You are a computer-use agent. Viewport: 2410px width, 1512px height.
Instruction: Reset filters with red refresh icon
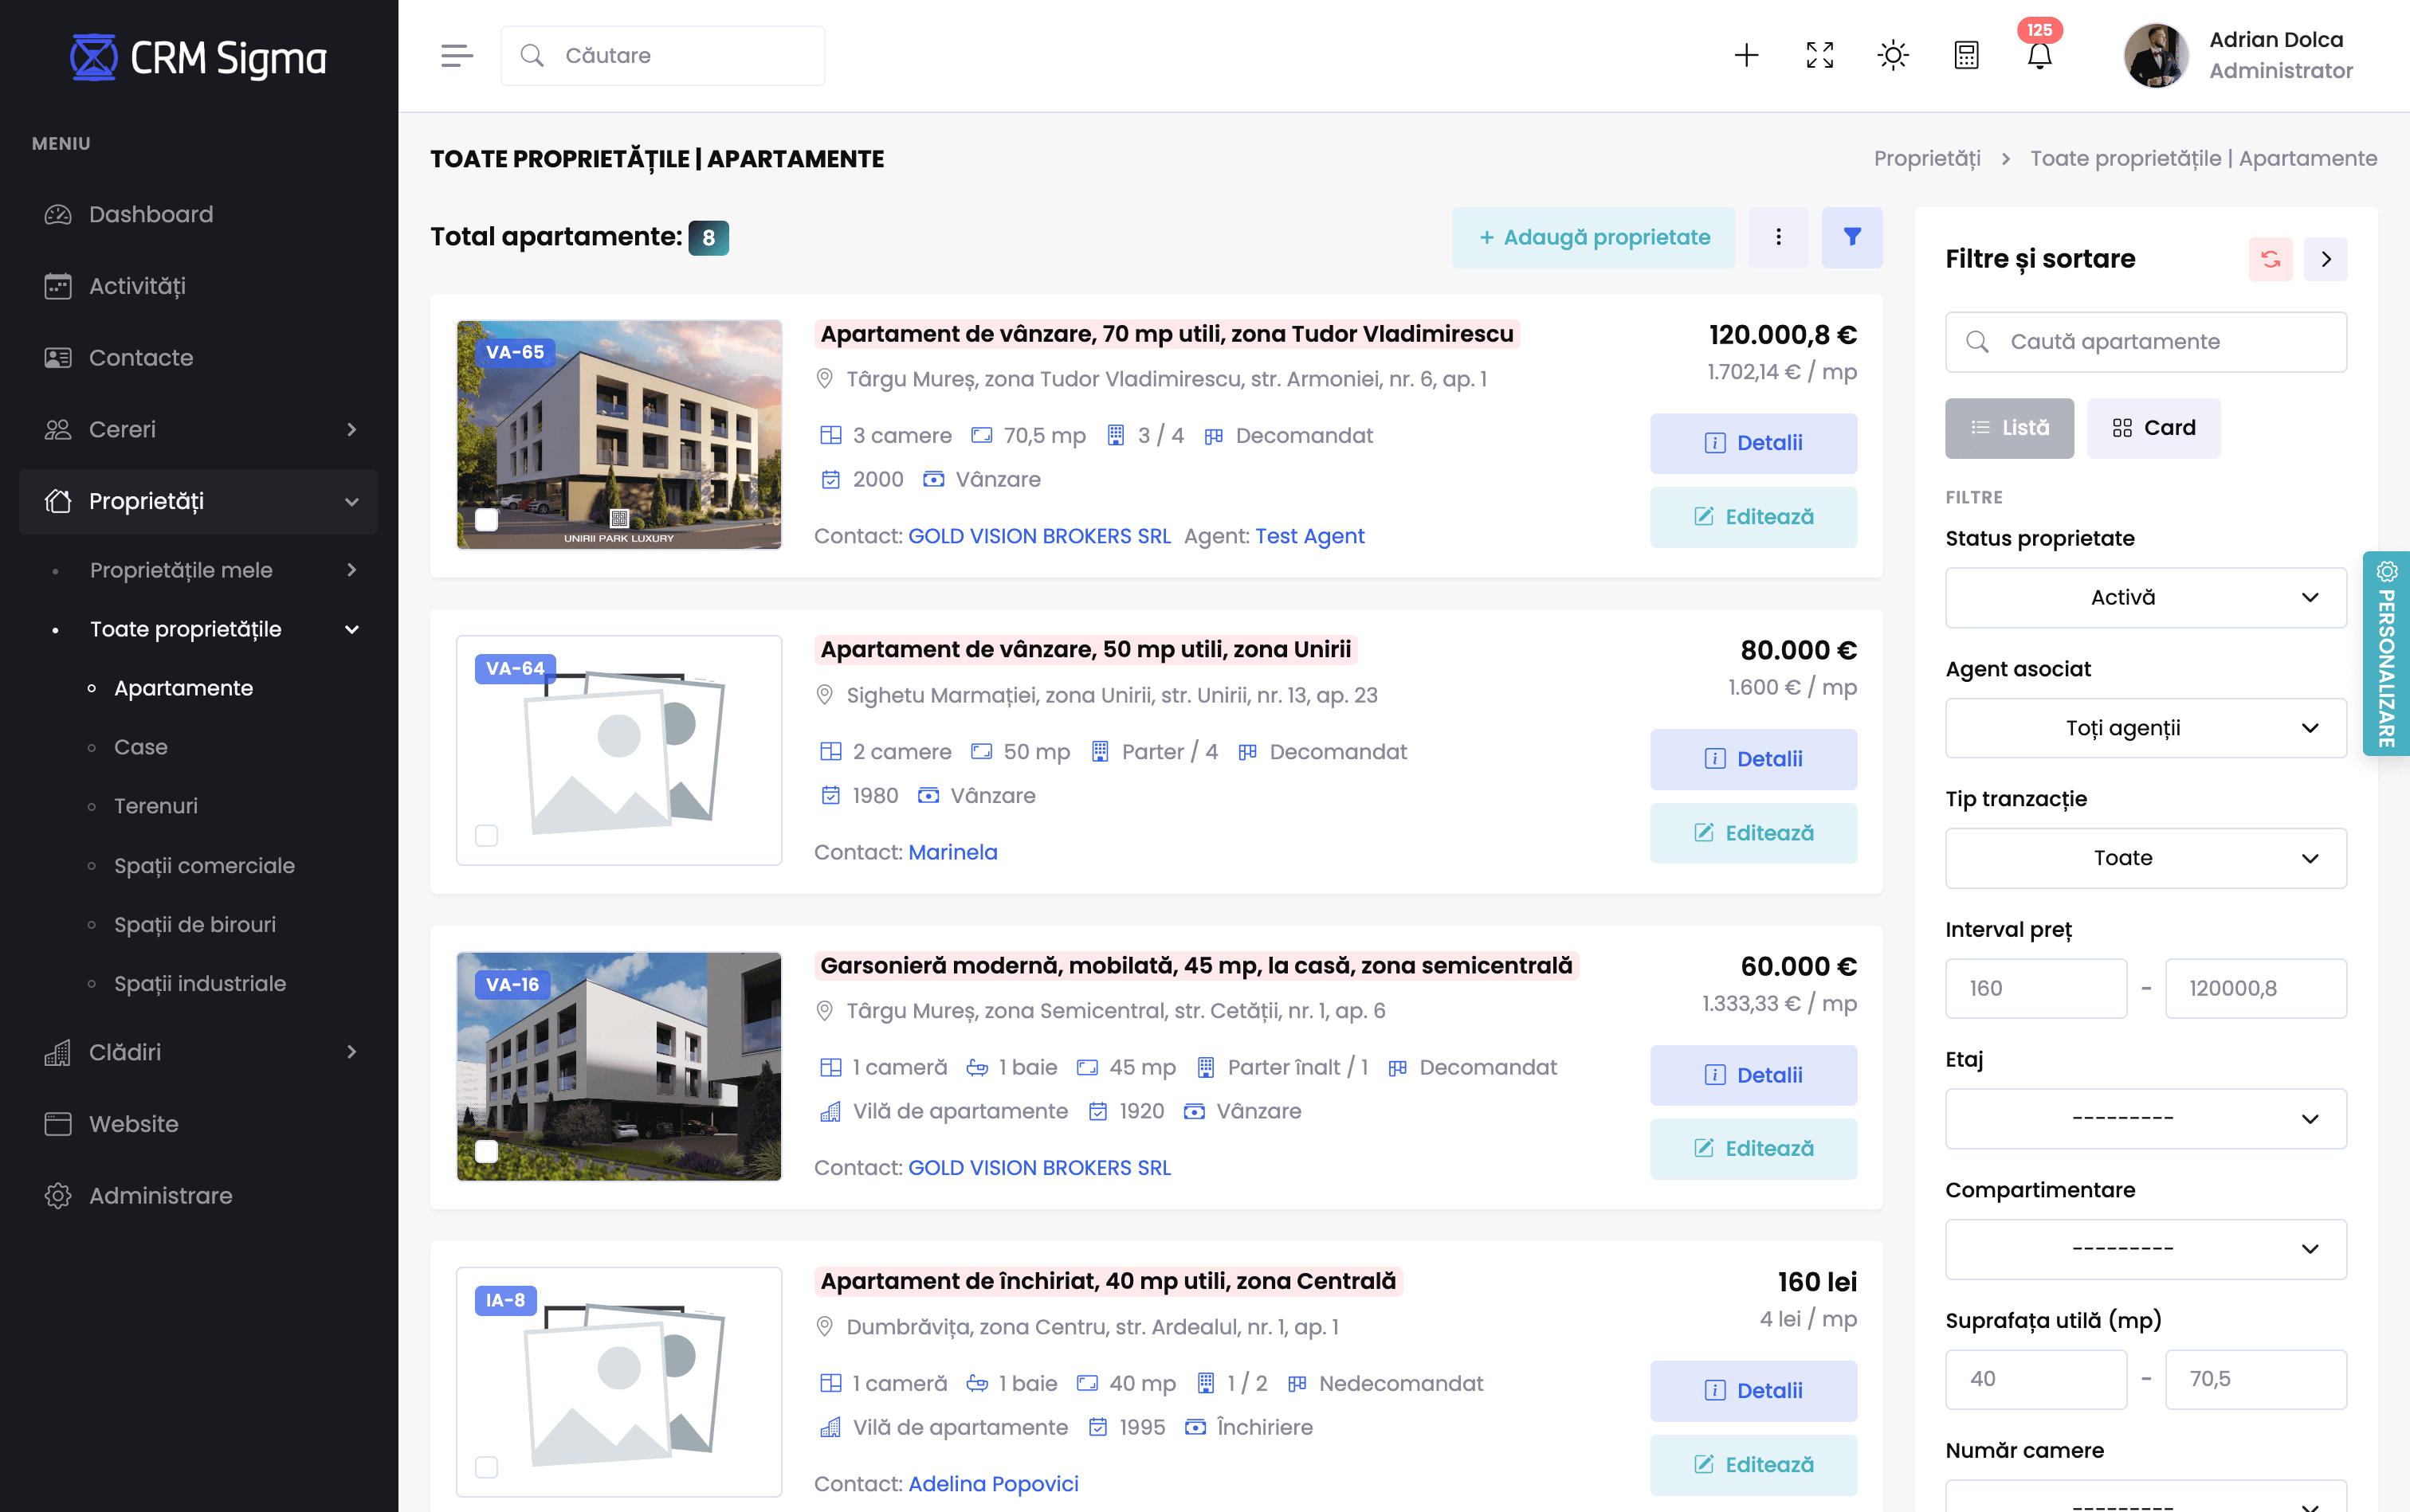pos(2270,259)
